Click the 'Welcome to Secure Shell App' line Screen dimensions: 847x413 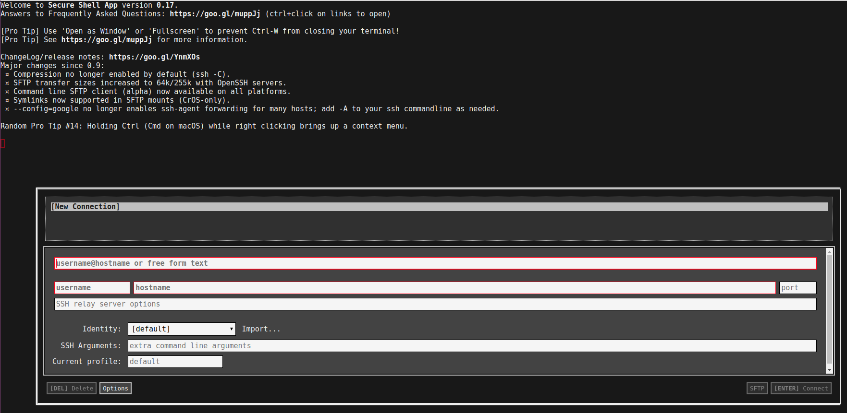pyautogui.click(x=89, y=5)
